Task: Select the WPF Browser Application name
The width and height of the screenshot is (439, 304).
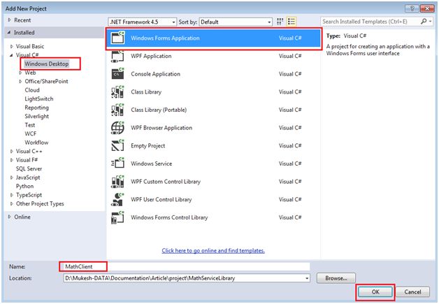Action: tap(161, 128)
